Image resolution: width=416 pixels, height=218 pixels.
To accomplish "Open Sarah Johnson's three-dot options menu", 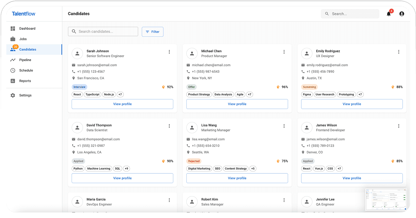I will click(x=169, y=52).
